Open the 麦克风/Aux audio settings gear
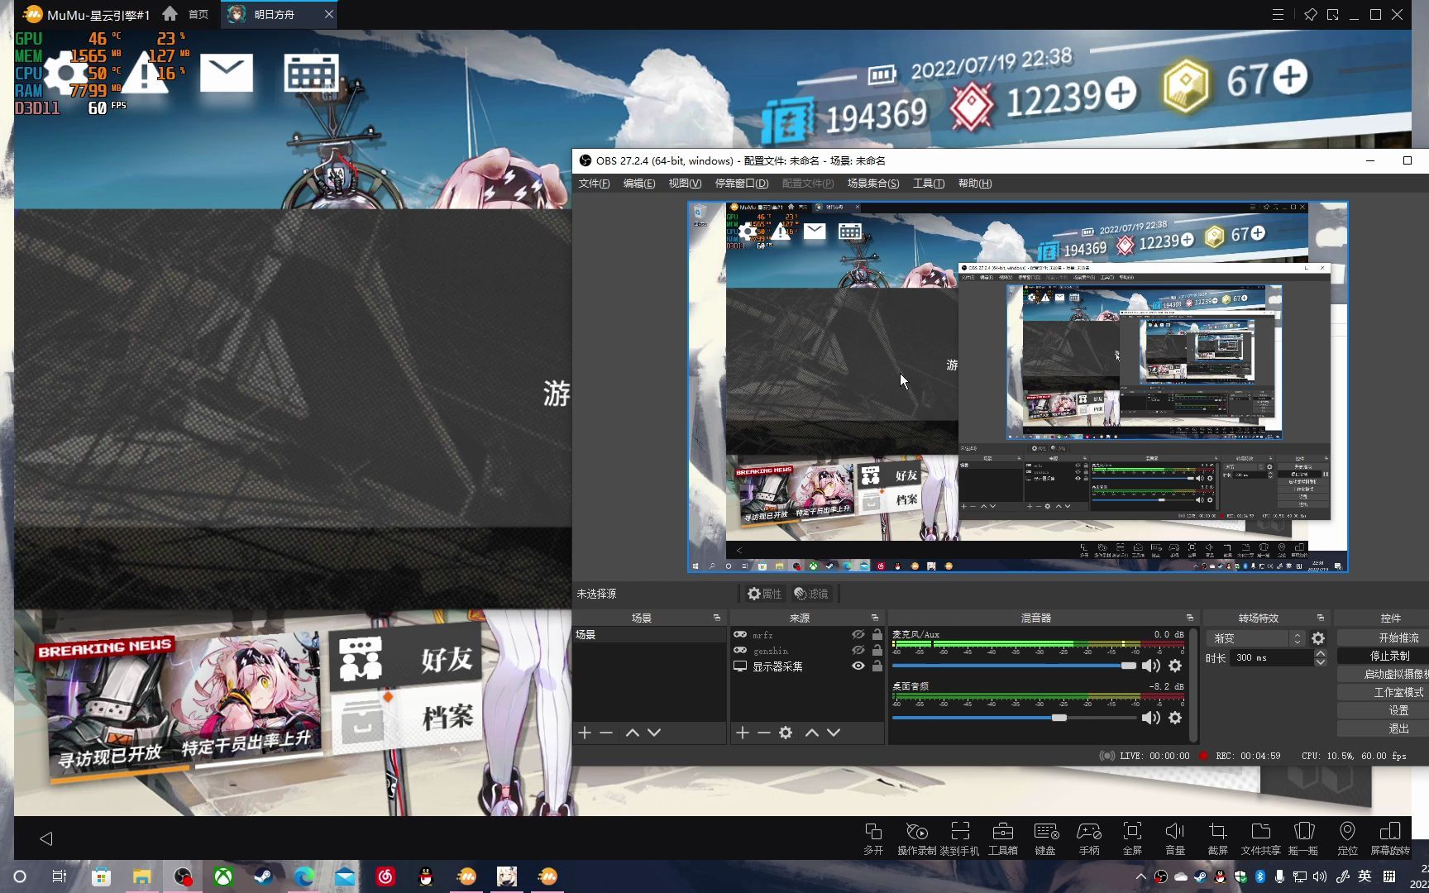Image resolution: width=1429 pixels, height=893 pixels. point(1175,665)
